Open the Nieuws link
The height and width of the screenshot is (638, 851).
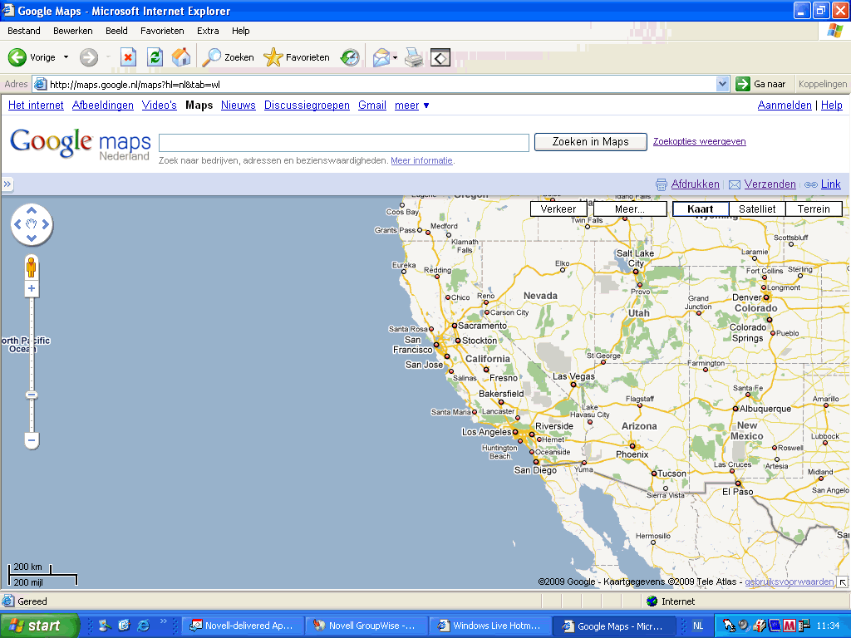click(x=239, y=106)
